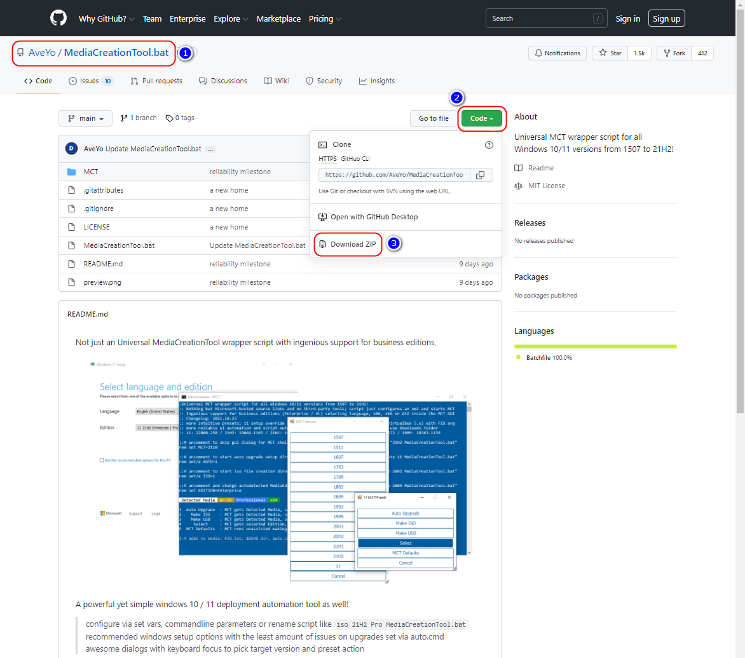Open the README.md file

tap(103, 264)
